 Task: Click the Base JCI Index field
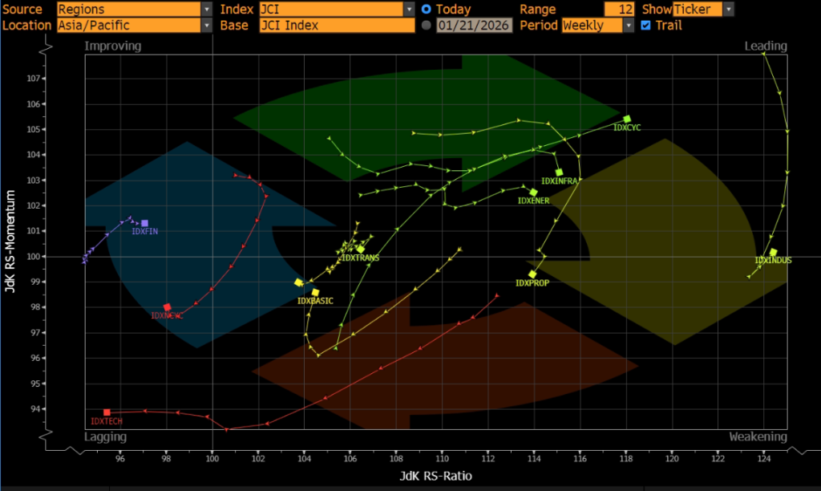(337, 25)
